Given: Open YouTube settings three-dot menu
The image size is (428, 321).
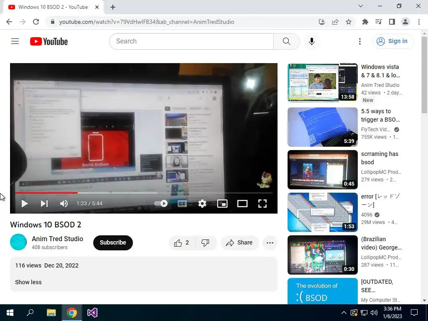Looking at the screenshot, I should point(360,41).
